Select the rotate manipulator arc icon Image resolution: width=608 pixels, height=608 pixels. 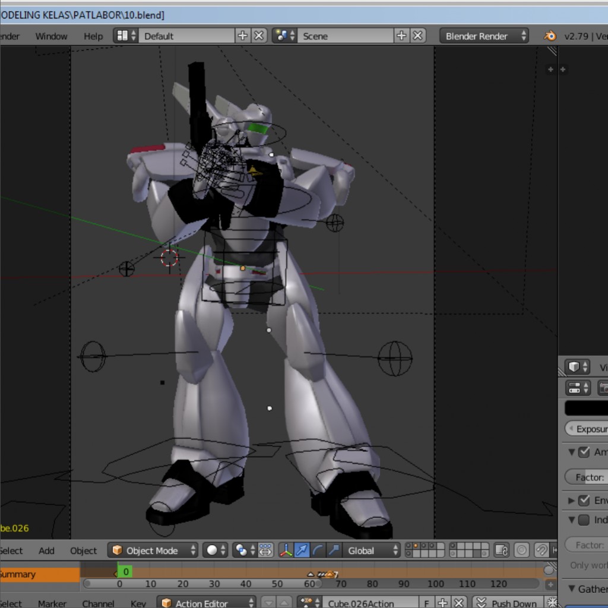(318, 550)
